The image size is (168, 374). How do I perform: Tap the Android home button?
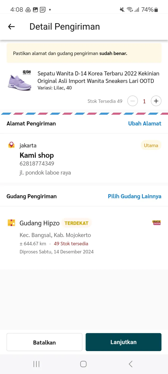83,364
